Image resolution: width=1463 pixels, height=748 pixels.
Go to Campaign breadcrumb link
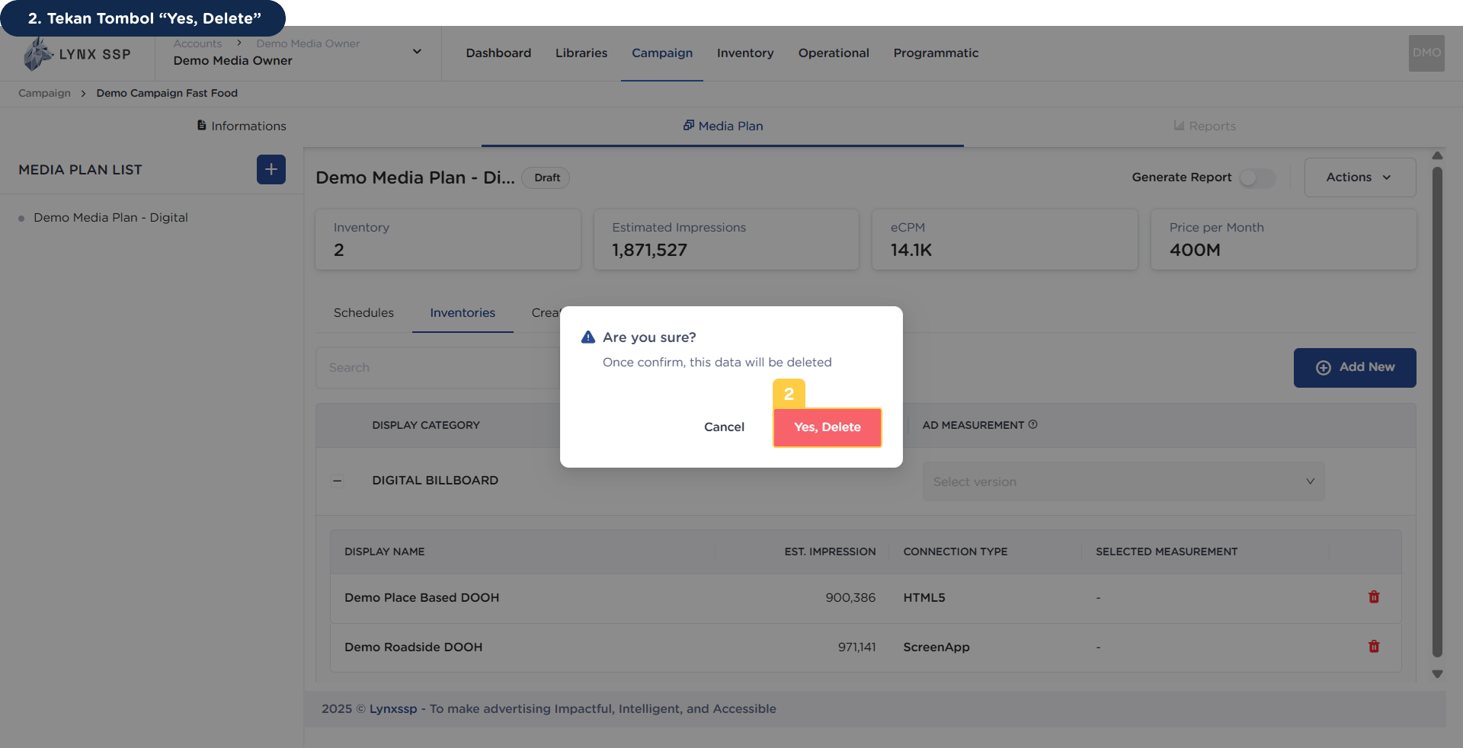44,93
